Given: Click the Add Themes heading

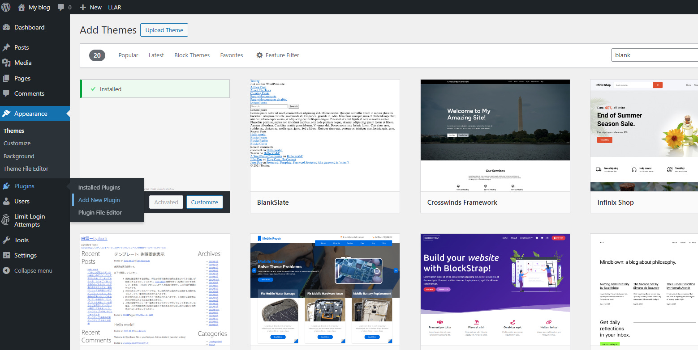Looking at the screenshot, I should pyautogui.click(x=108, y=30).
